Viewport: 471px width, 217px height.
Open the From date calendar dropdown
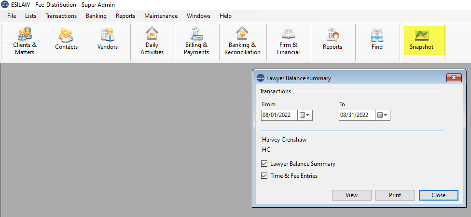305,116
